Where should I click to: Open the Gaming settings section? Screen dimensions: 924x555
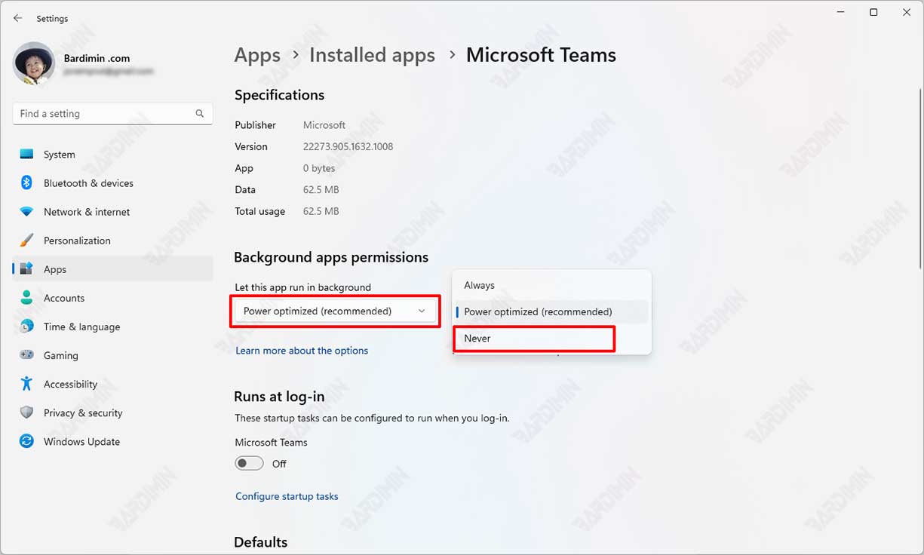click(x=60, y=355)
